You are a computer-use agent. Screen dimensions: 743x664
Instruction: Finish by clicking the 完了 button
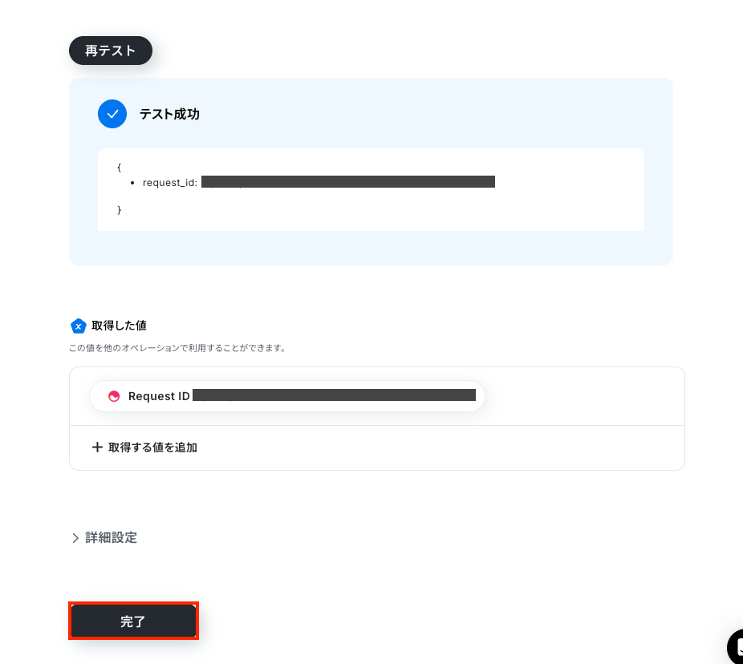click(133, 621)
